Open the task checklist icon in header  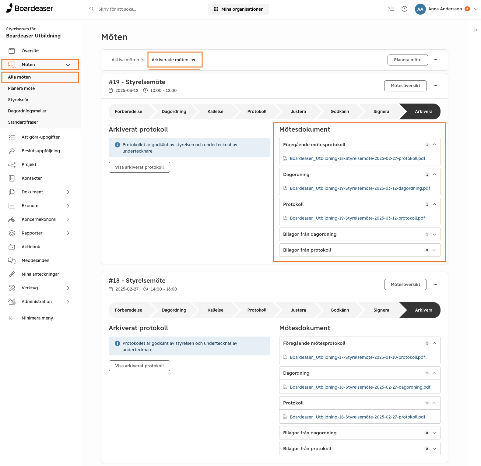click(x=391, y=9)
